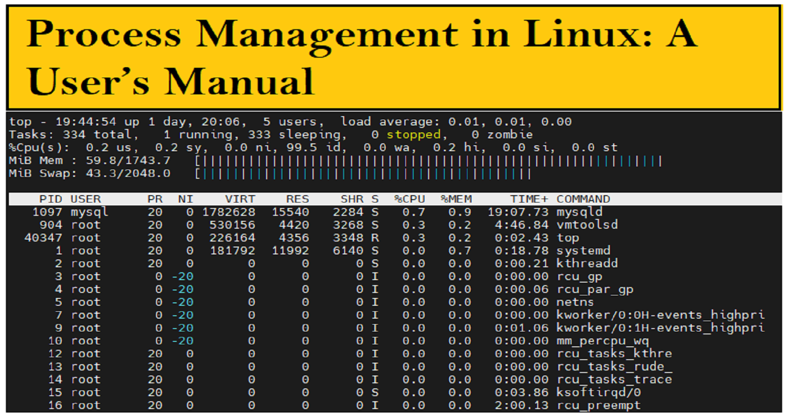
Task: Select the systemd command entry
Action: (583, 250)
